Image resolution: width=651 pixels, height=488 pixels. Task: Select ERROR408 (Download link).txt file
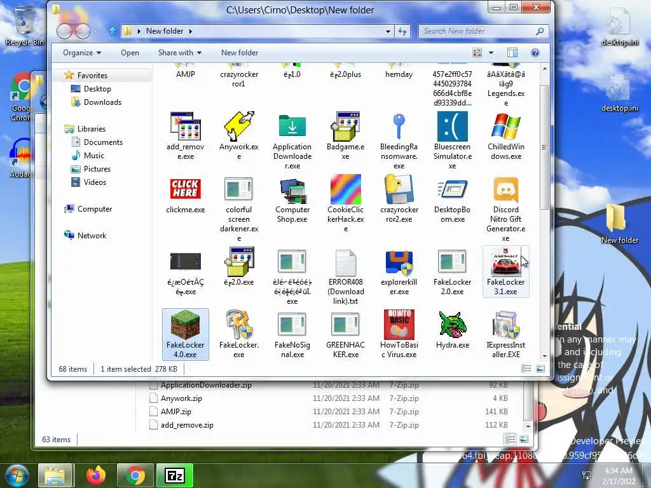(345, 262)
